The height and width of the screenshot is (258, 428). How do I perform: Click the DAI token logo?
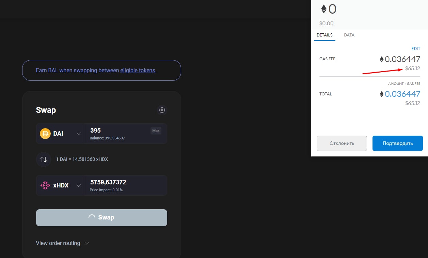[45, 134]
